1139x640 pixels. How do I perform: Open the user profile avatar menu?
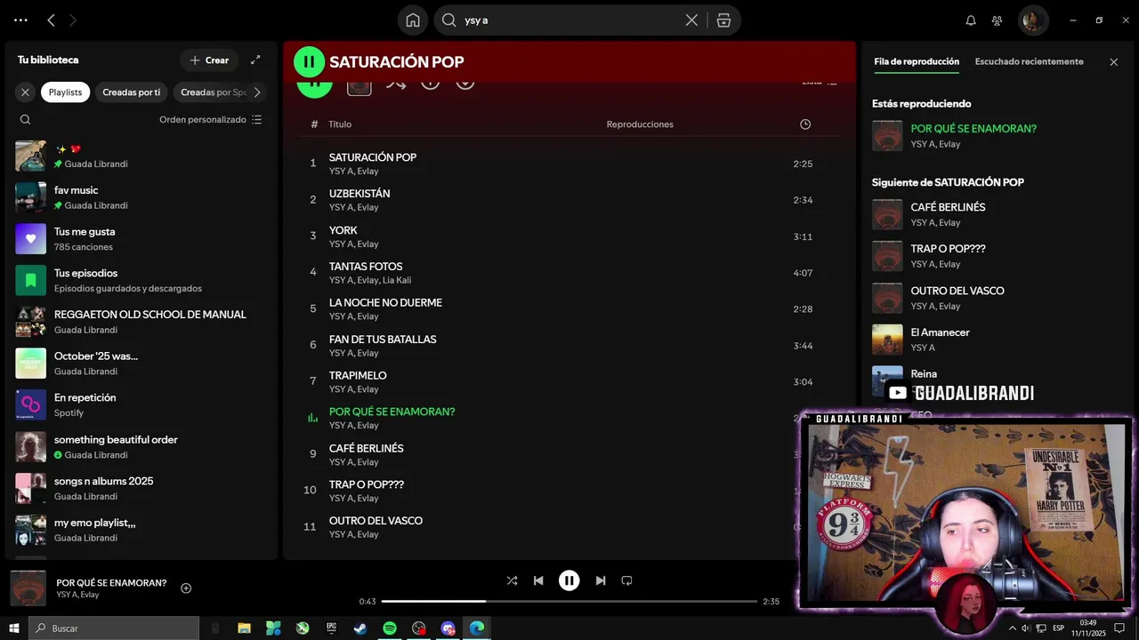(x=1033, y=20)
